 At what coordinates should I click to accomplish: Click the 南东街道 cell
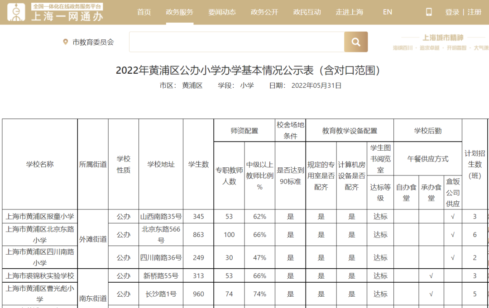click(x=93, y=298)
